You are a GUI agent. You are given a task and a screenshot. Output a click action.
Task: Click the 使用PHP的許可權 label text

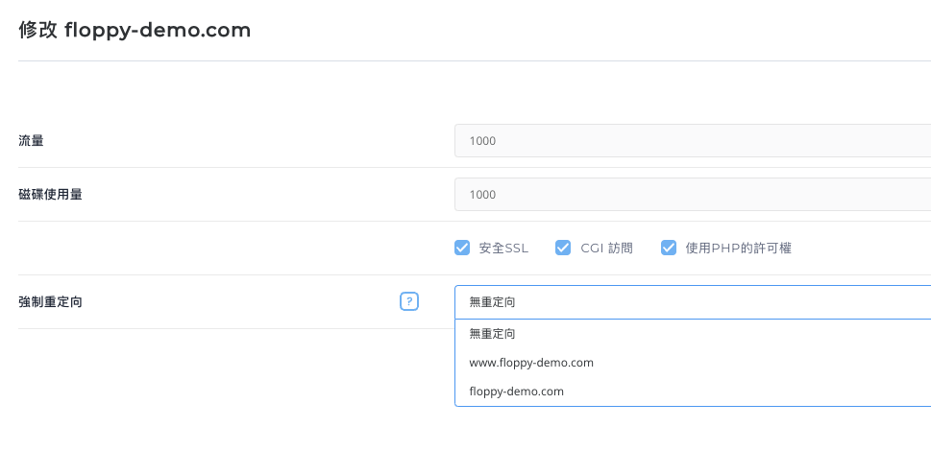coord(738,248)
